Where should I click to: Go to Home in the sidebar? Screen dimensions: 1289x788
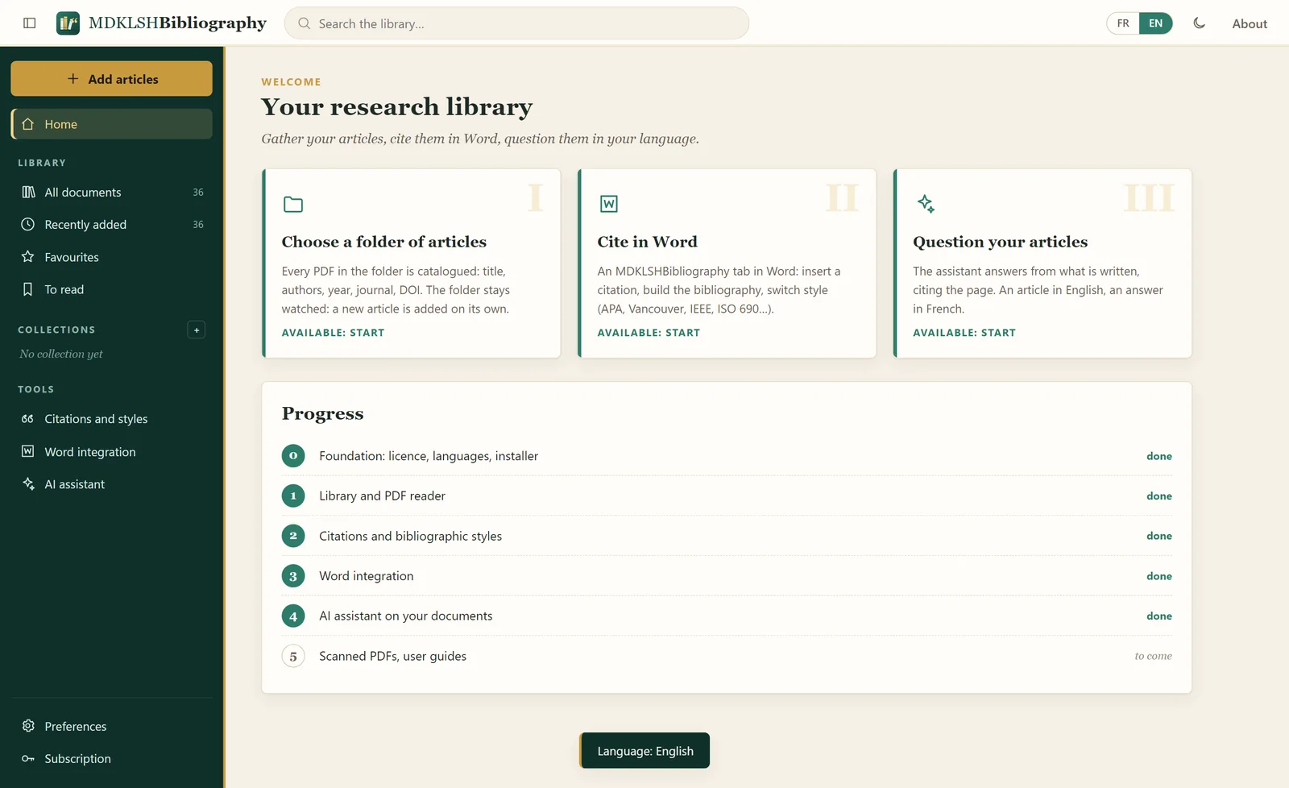point(112,124)
